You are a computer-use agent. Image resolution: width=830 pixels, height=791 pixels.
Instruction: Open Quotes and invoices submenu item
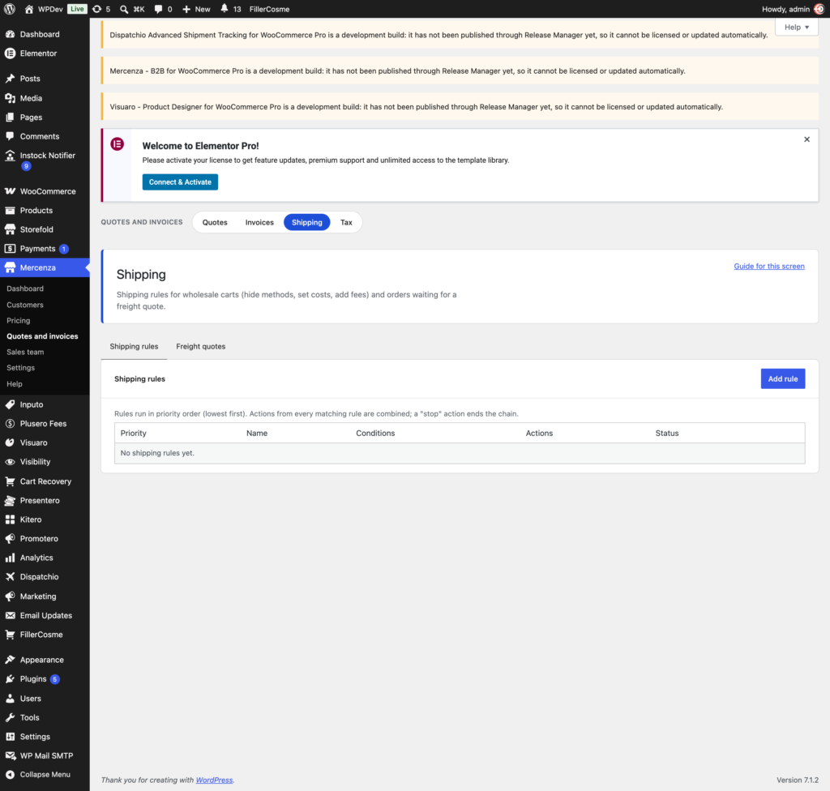tap(42, 336)
